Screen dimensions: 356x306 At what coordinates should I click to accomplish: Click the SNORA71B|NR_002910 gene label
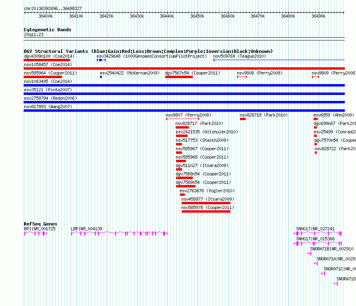point(332,249)
